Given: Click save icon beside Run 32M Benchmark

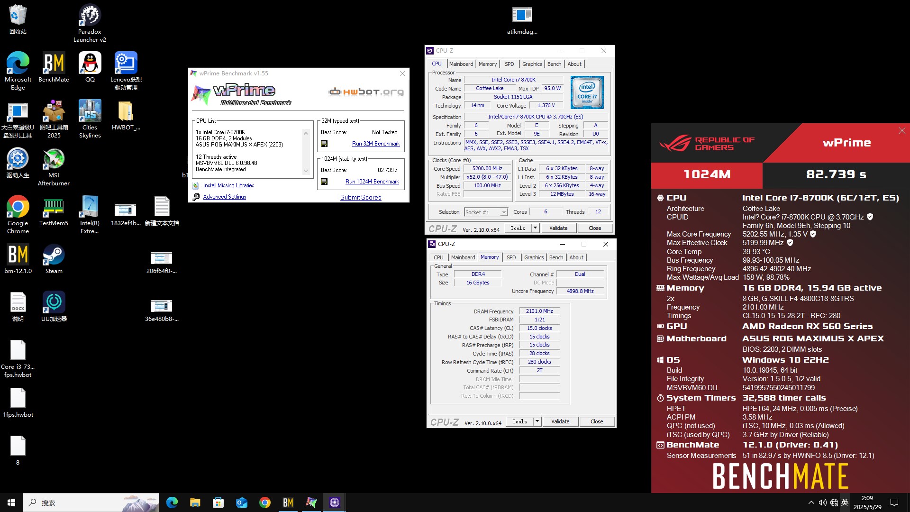Looking at the screenshot, I should pyautogui.click(x=324, y=144).
